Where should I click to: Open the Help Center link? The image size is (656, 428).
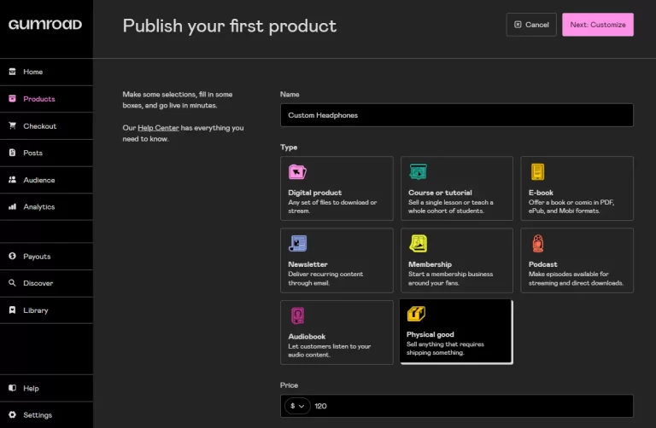(x=158, y=128)
